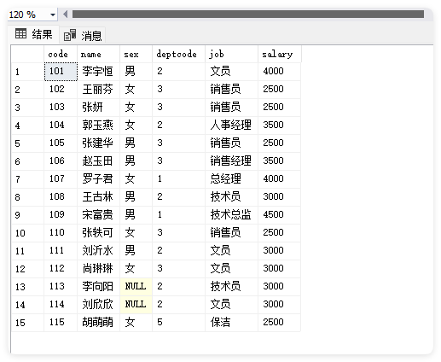Select the code column header

(x=61, y=54)
